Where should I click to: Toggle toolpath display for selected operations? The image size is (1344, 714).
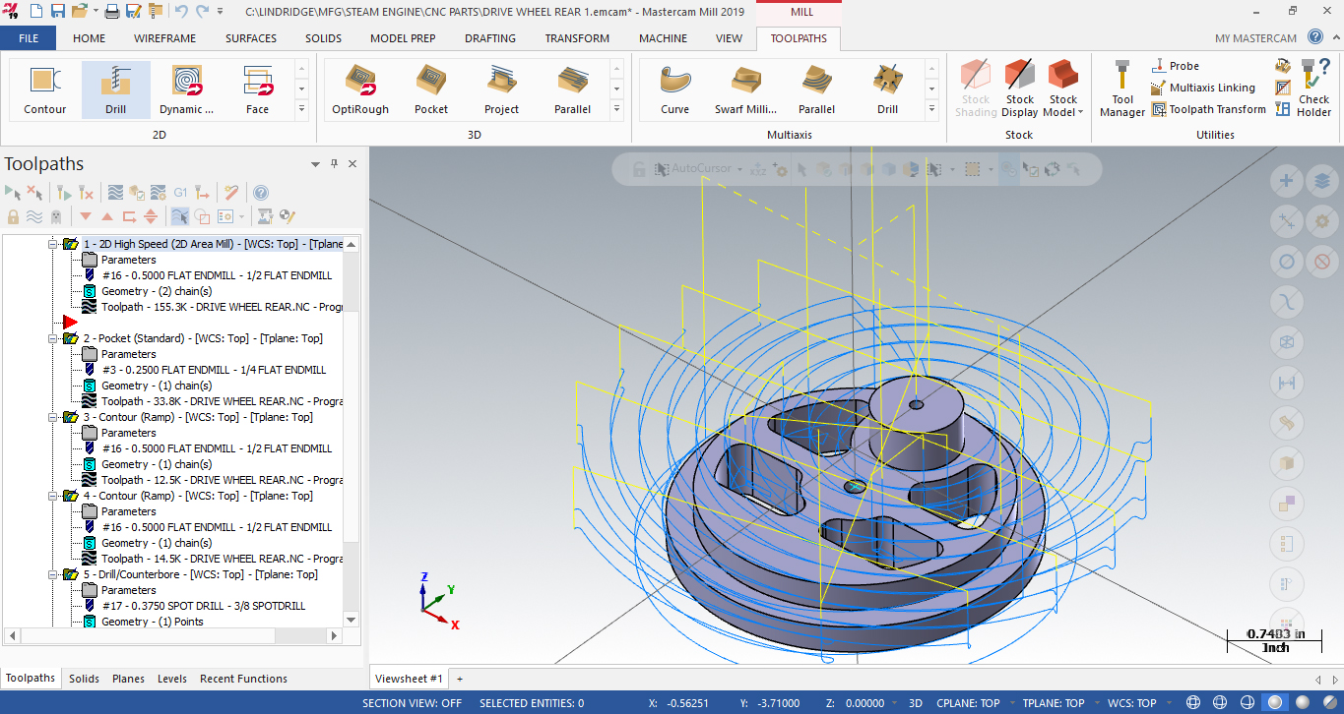click(34, 216)
